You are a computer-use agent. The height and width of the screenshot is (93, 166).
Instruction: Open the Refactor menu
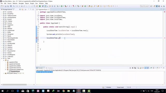coord(15,3)
